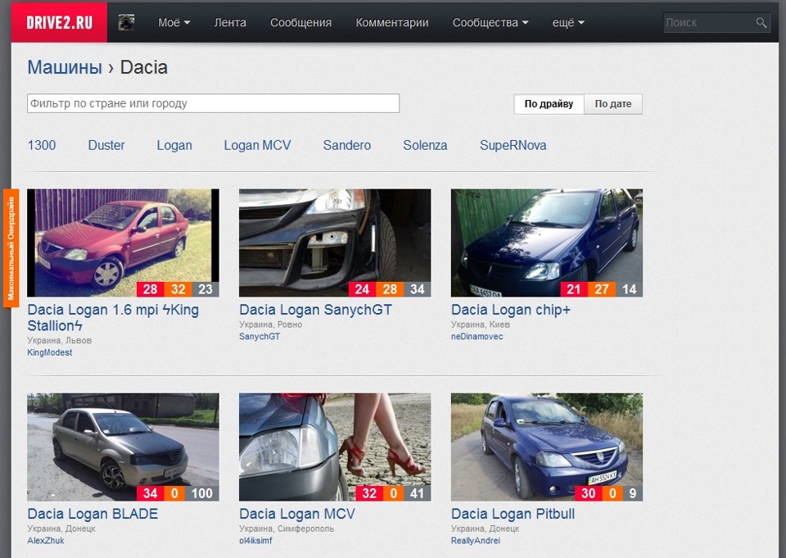The height and width of the screenshot is (558, 786).
Task: Go to Сообщения in the top bar
Action: point(300,23)
